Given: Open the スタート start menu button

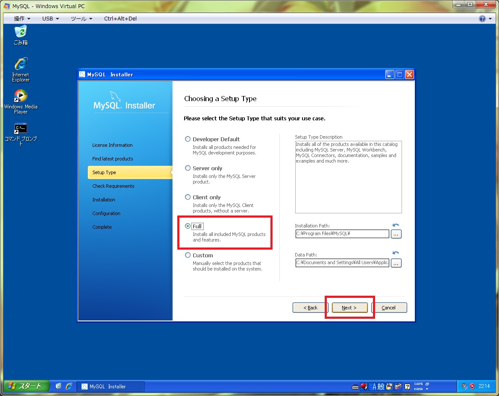Looking at the screenshot, I should (26, 386).
